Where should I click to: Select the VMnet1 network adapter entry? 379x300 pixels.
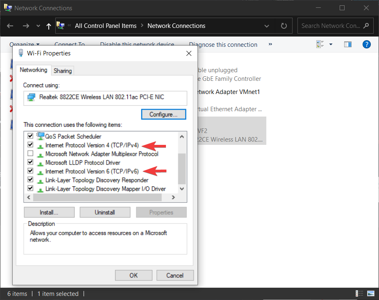tap(228, 92)
